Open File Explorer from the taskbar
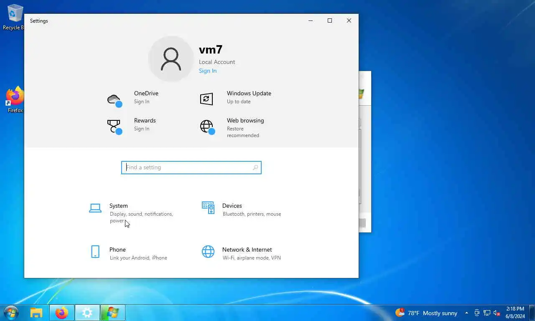The image size is (535, 321). click(x=36, y=313)
